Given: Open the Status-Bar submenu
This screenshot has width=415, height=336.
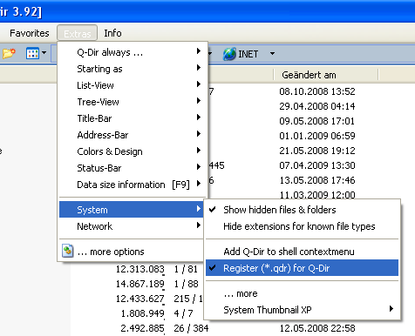Looking at the screenshot, I should coord(133,168).
